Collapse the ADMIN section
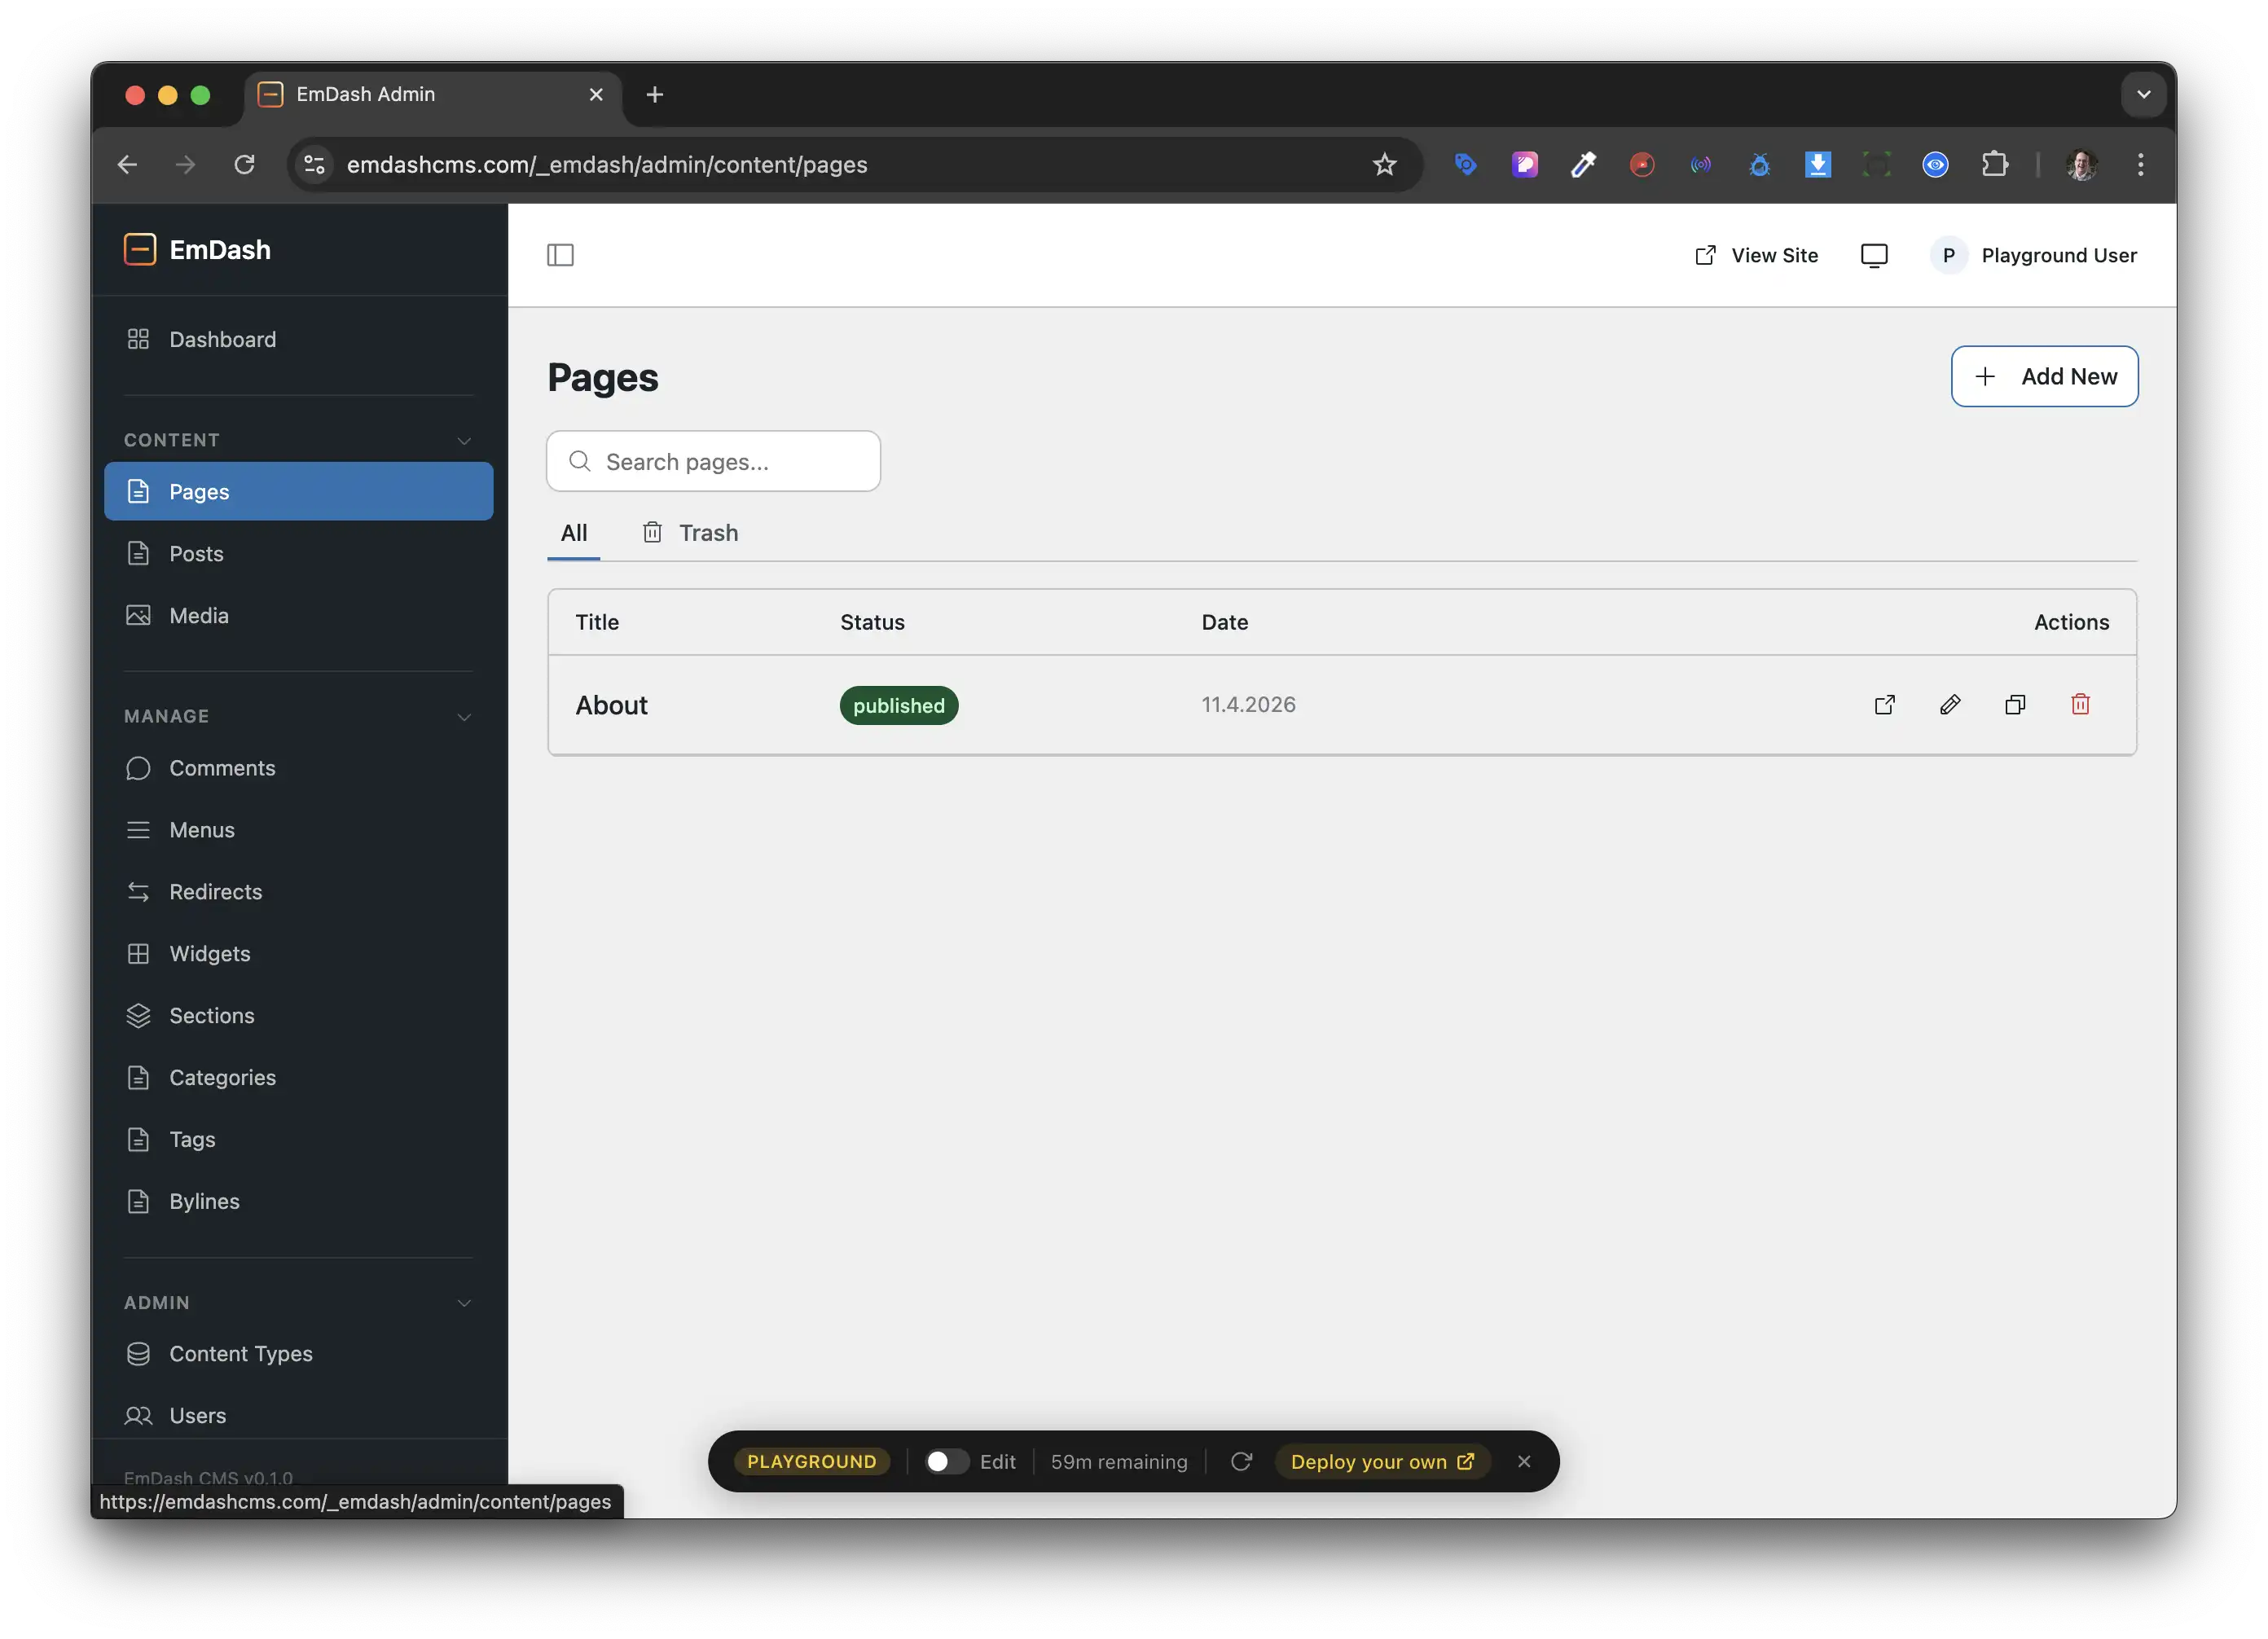The width and height of the screenshot is (2268, 1639). coord(464,1303)
